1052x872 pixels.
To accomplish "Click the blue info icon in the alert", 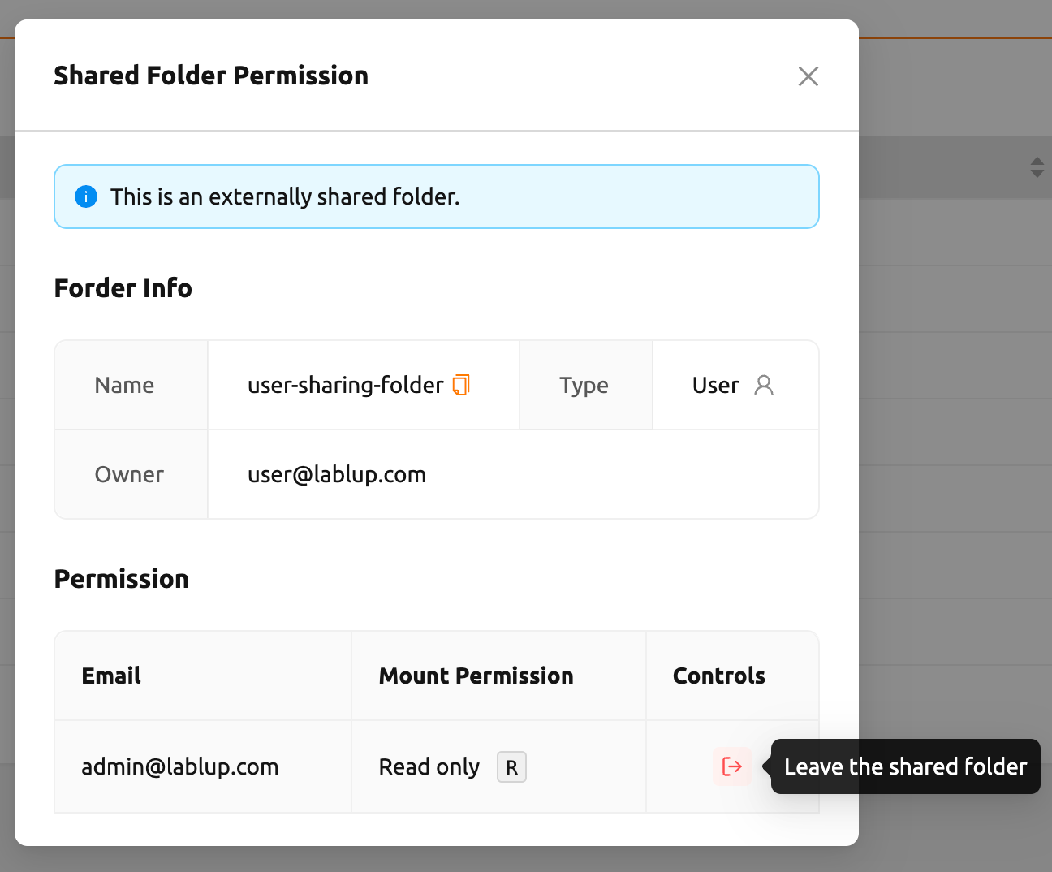I will coord(86,196).
